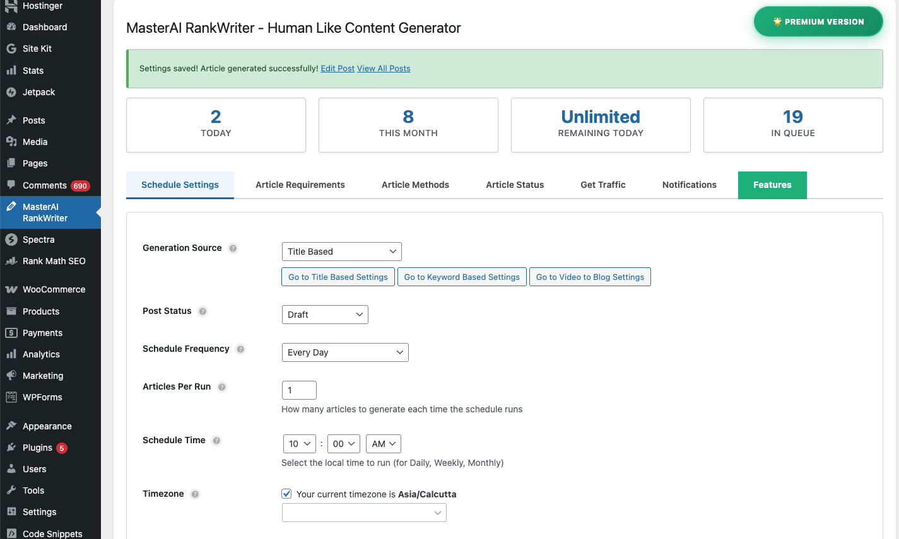Click the Comments 690 count badge
Screen dimensions: 899x539
pyautogui.click(x=80, y=186)
